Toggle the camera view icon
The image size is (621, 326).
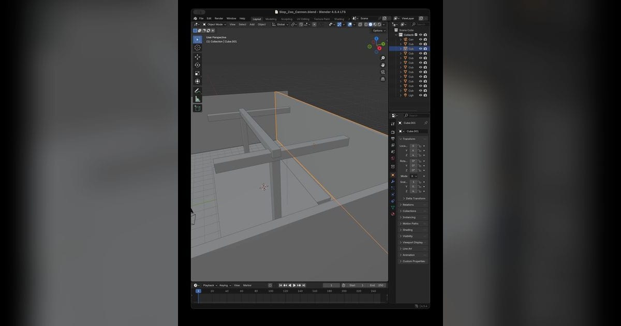[x=383, y=72]
